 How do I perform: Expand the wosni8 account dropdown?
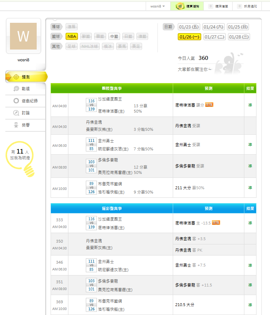pos(157,6)
